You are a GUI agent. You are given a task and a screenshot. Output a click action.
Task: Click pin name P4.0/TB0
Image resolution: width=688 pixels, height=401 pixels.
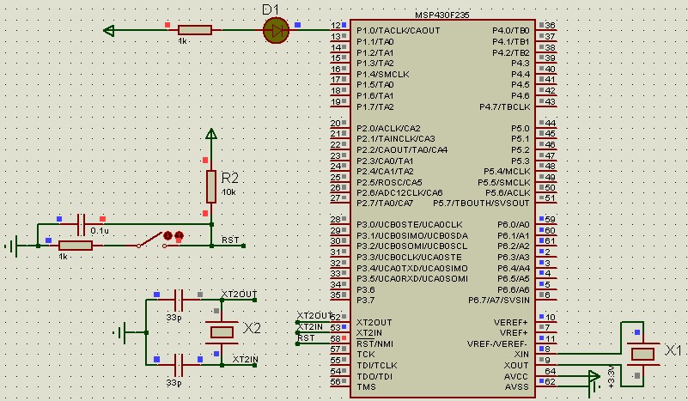point(511,31)
